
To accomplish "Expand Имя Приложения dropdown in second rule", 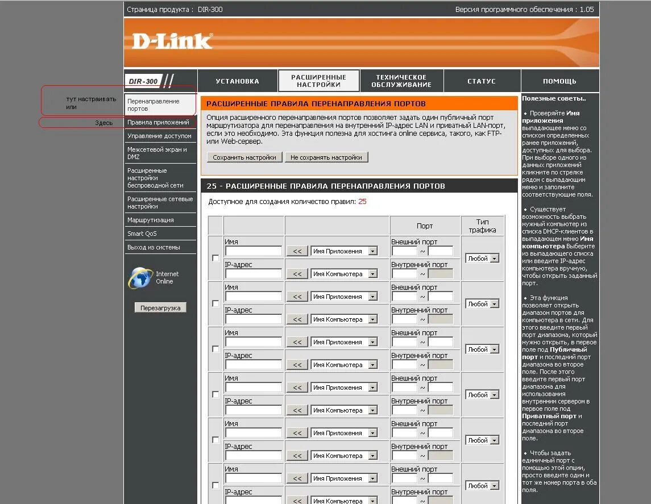I will [x=344, y=297].
